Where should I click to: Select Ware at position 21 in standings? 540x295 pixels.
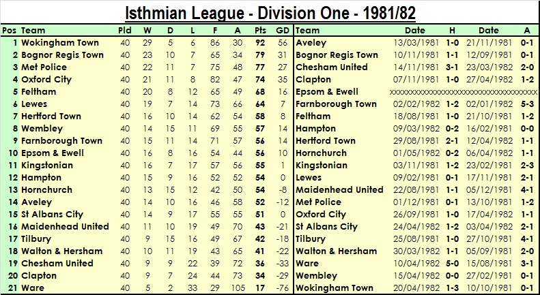33,288
